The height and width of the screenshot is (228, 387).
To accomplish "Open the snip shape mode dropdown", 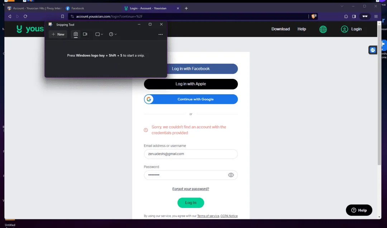I will (x=99, y=34).
